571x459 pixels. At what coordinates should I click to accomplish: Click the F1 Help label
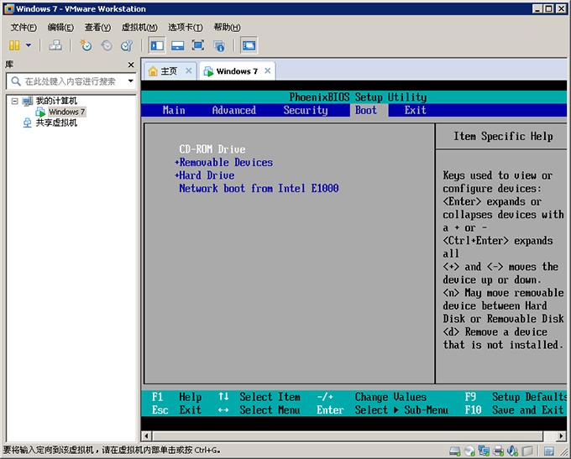[x=176, y=397]
